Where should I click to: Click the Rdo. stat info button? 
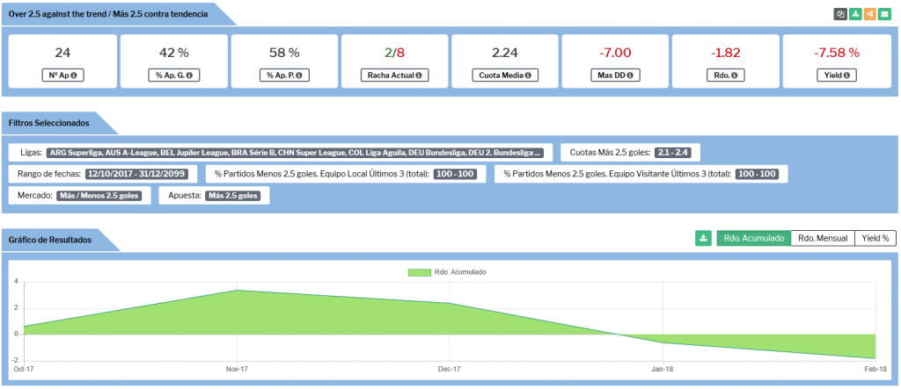pyautogui.click(x=726, y=76)
